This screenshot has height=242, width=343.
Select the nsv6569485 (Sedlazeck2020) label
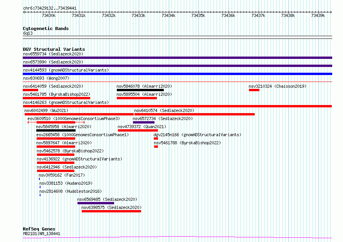point(107,199)
